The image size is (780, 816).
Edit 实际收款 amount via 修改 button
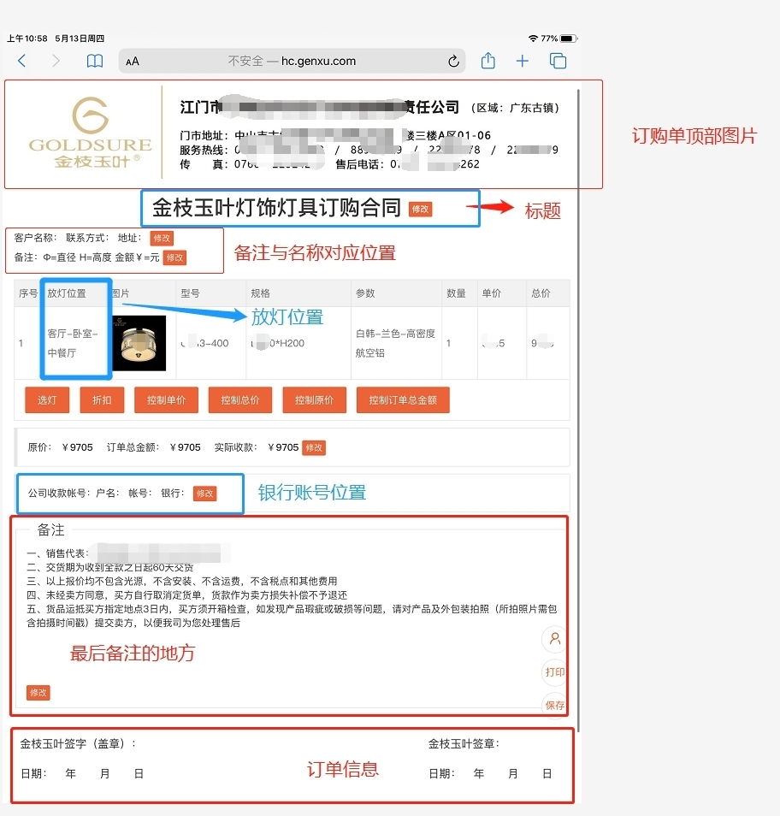(x=314, y=447)
